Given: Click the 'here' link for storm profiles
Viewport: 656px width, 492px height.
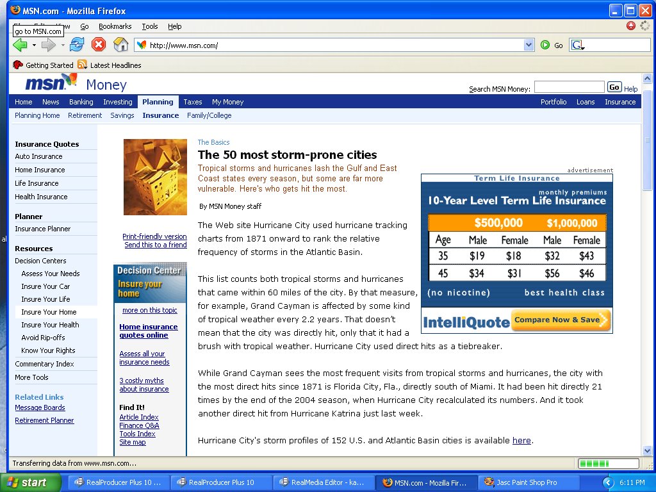Looking at the screenshot, I should [x=521, y=440].
